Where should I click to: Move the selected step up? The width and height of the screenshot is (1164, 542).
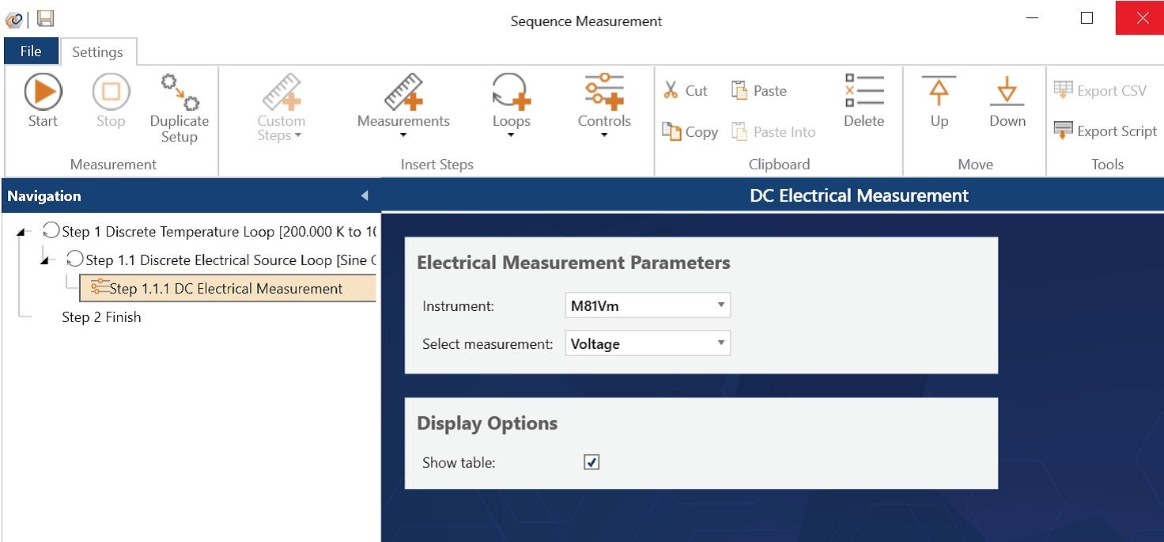click(x=939, y=100)
